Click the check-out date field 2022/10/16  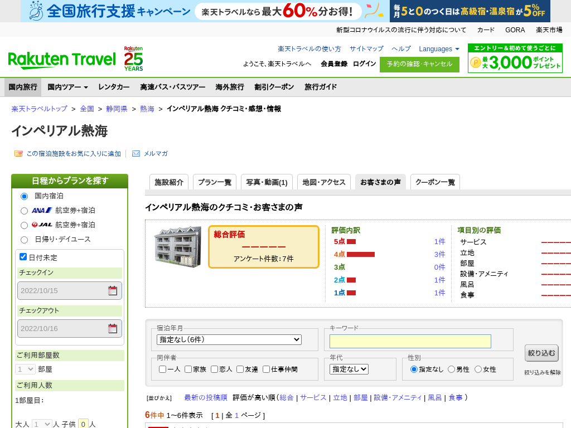click(70, 328)
